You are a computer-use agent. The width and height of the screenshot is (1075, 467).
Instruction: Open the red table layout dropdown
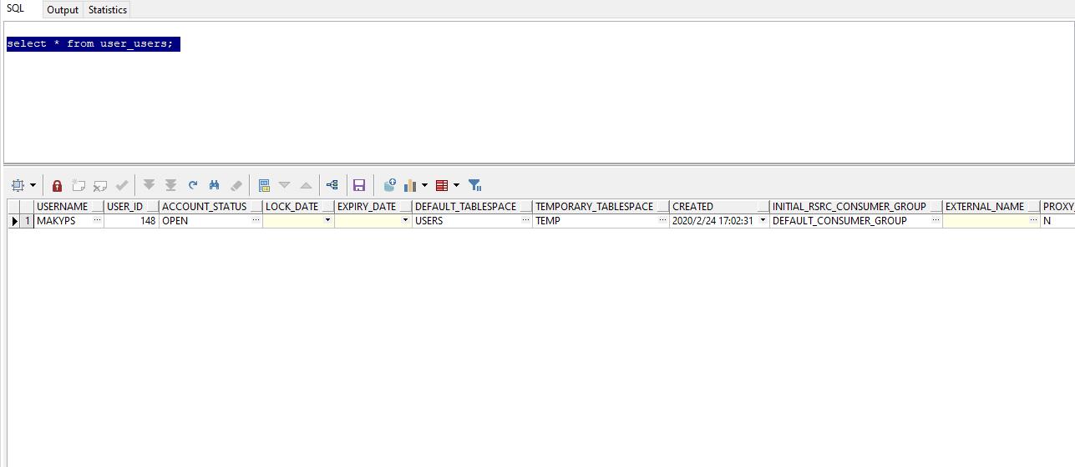click(x=456, y=185)
